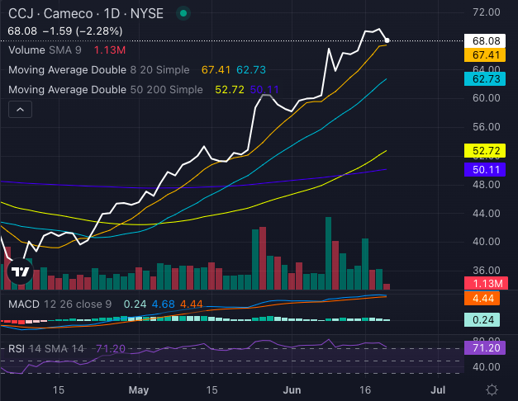Click the MACD 12 26 legend
This screenshot has width=518, height=401.
[x=59, y=304]
